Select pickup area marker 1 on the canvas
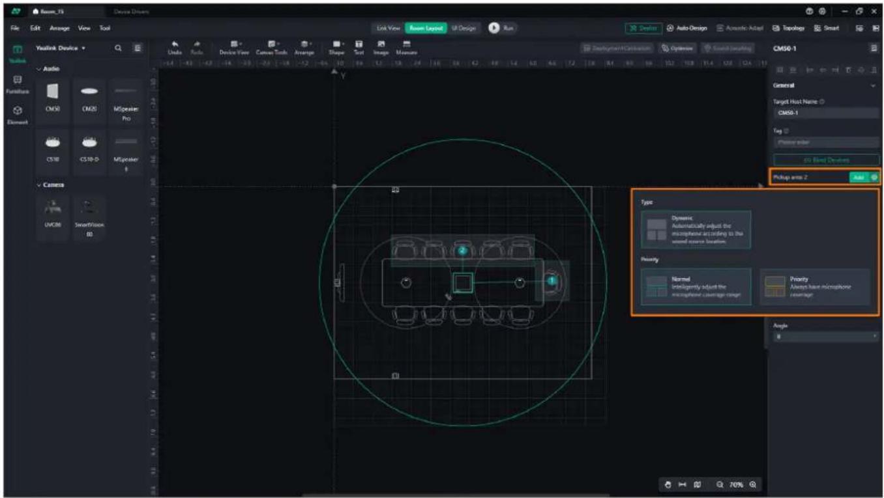This screenshot has height=498, width=884. [552, 281]
